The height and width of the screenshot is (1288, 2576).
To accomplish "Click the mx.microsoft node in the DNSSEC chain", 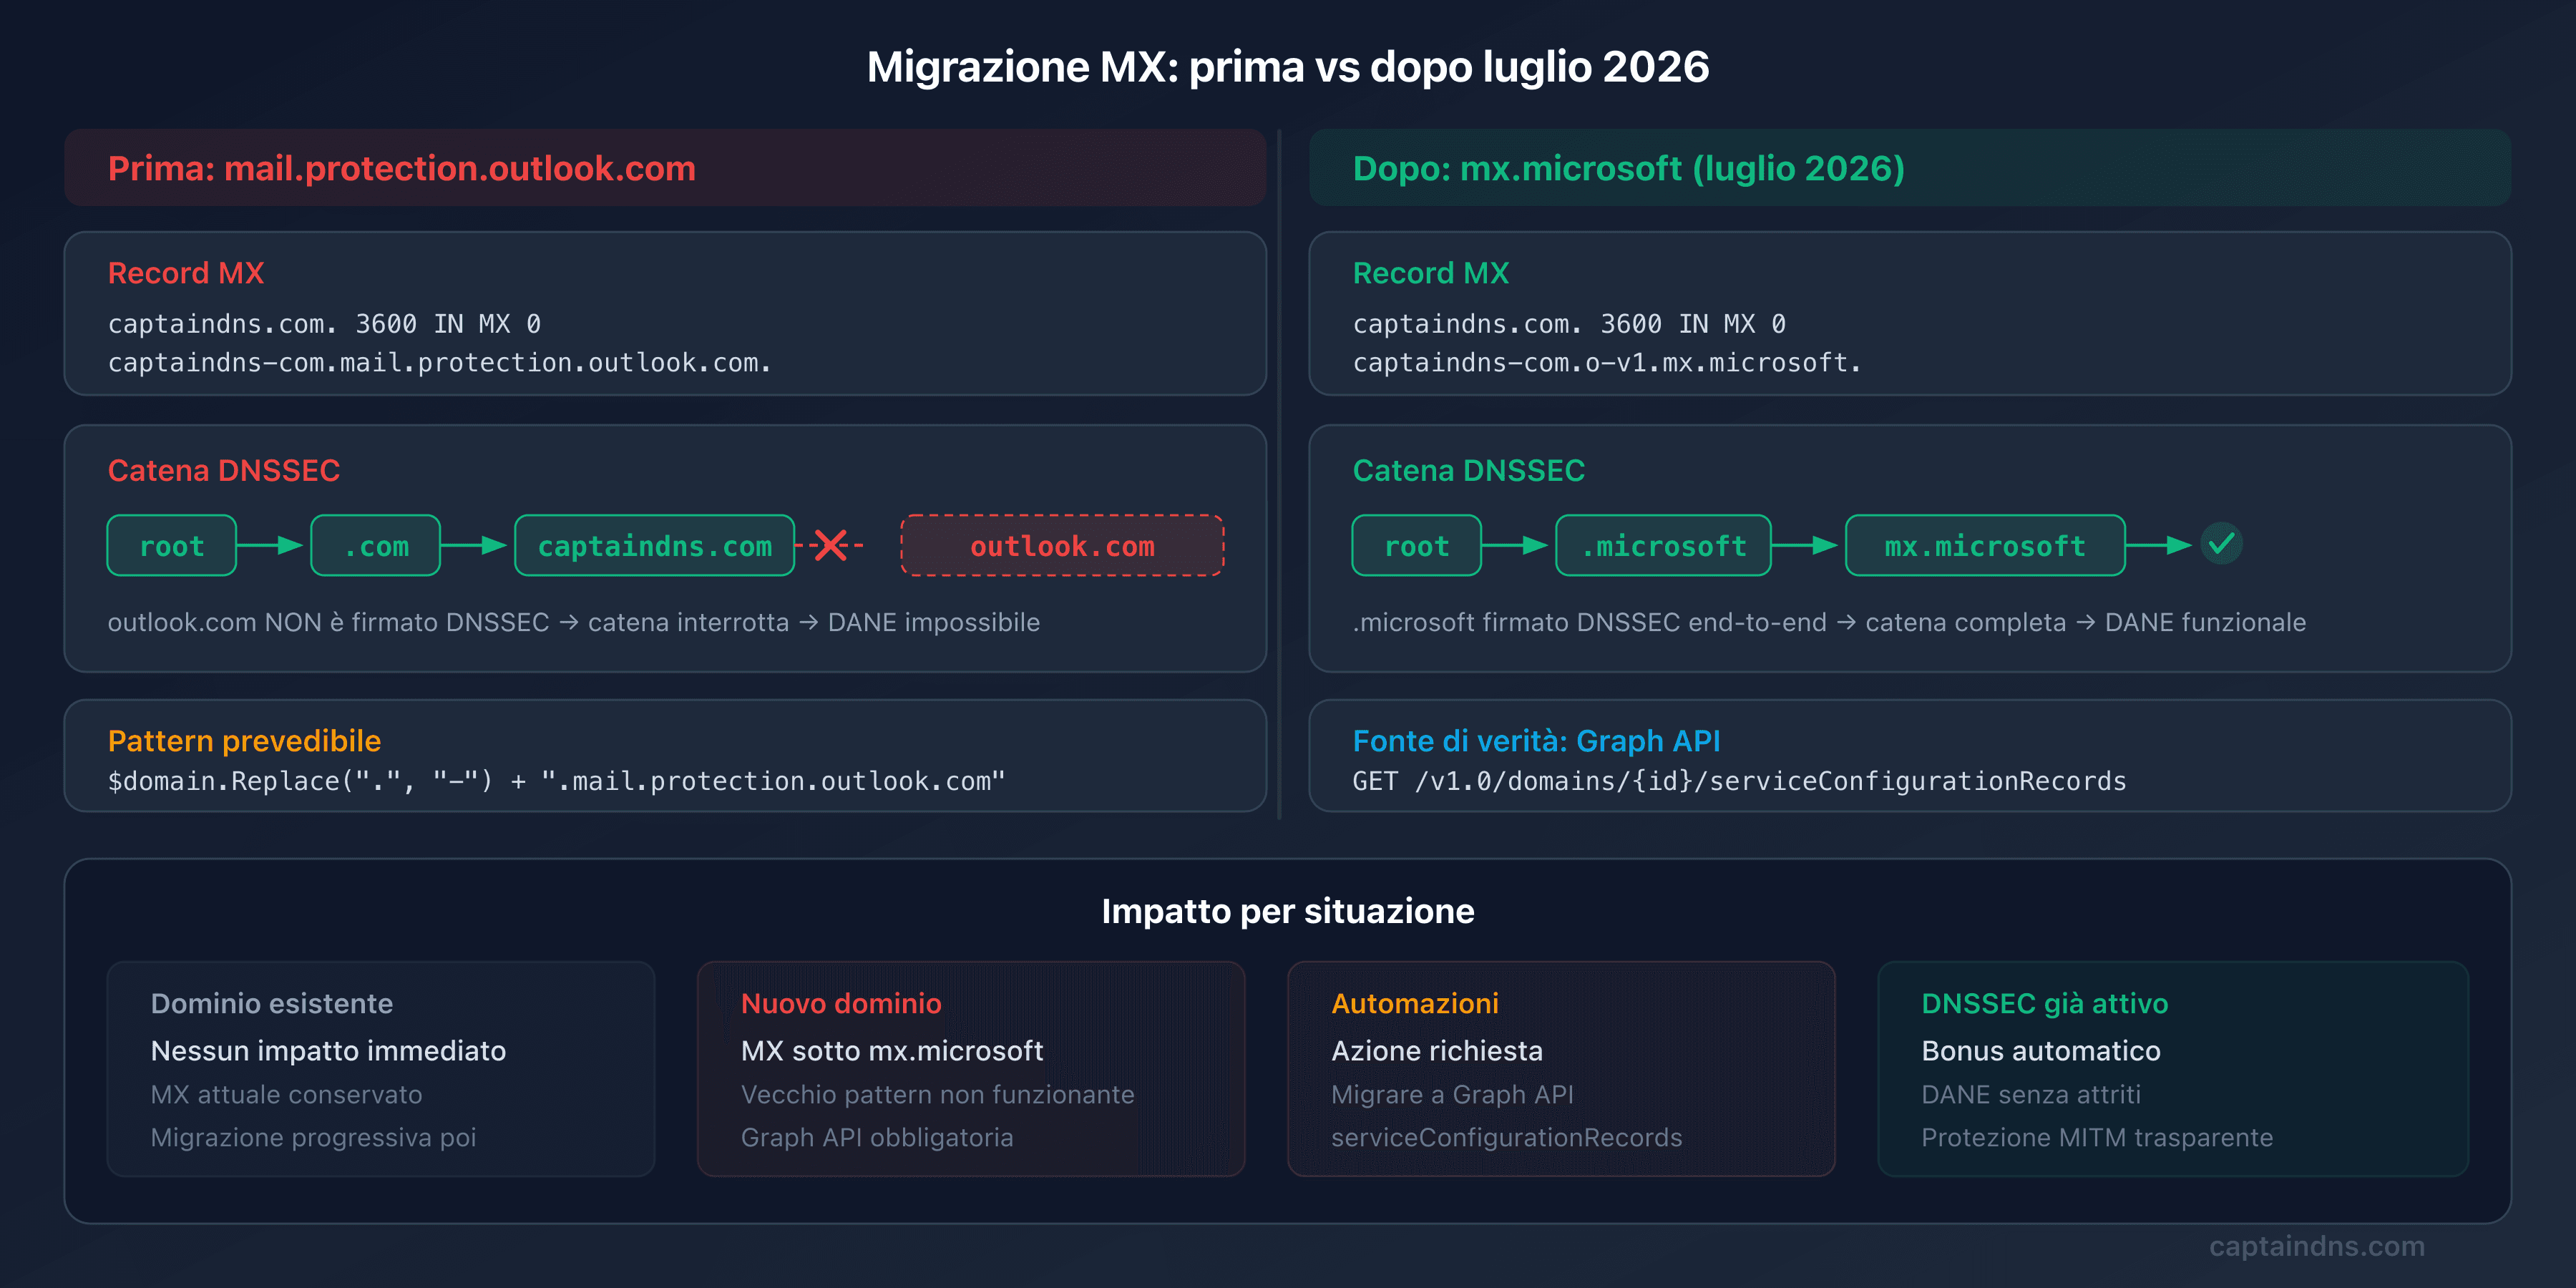I will (1984, 546).
